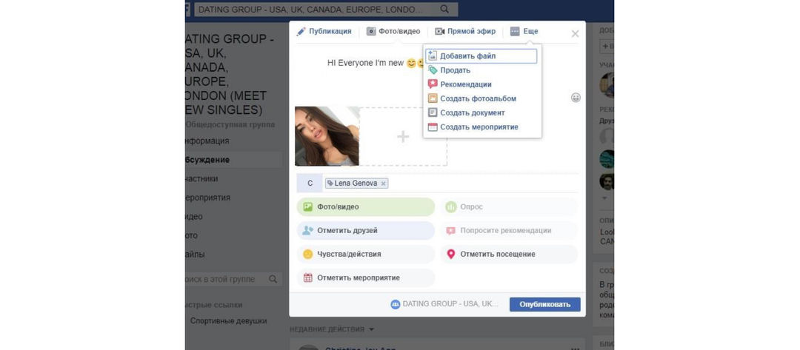Image resolution: width=800 pixels, height=350 pixels.
Task: Click the poll chart icon beside Опрос
Action: 450,207
